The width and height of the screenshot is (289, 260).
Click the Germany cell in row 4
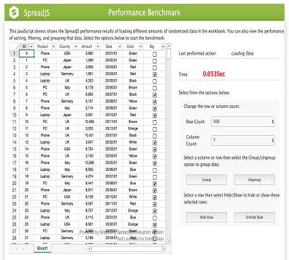67,74
